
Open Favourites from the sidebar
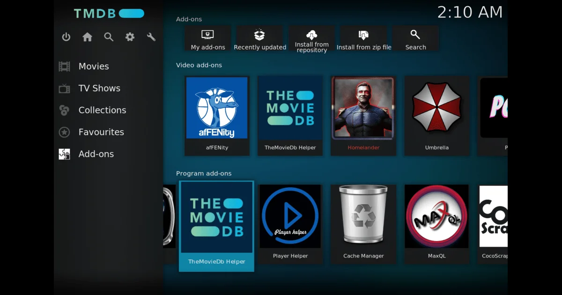(101, 132)
